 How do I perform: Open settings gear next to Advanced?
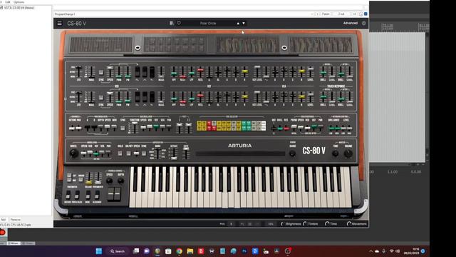[363, 23]
